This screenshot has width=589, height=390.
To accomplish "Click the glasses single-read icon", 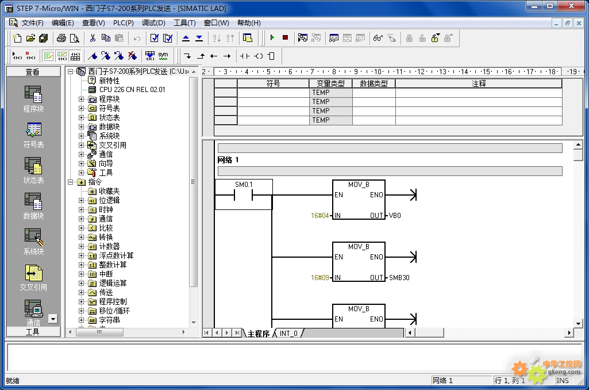I will point(378,38).
